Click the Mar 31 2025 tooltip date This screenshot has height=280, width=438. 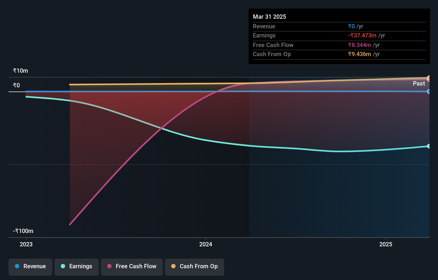[269, 17]
